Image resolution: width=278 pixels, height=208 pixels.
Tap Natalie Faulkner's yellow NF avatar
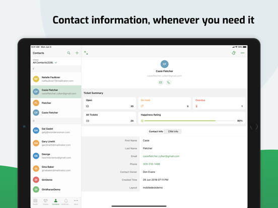(x=36, y=79)
